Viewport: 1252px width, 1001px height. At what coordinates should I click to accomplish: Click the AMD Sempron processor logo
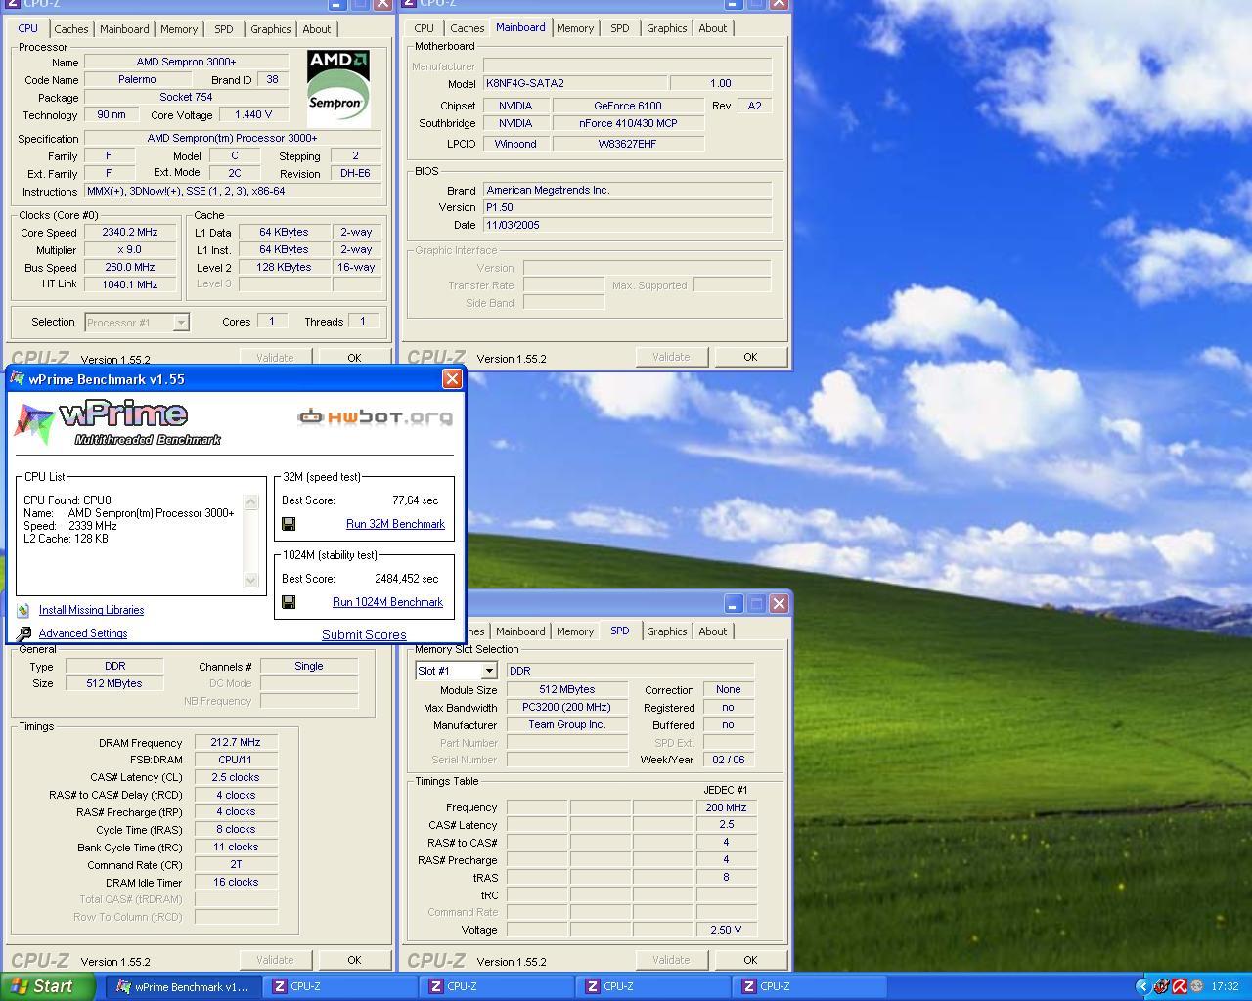pos(338,88)
